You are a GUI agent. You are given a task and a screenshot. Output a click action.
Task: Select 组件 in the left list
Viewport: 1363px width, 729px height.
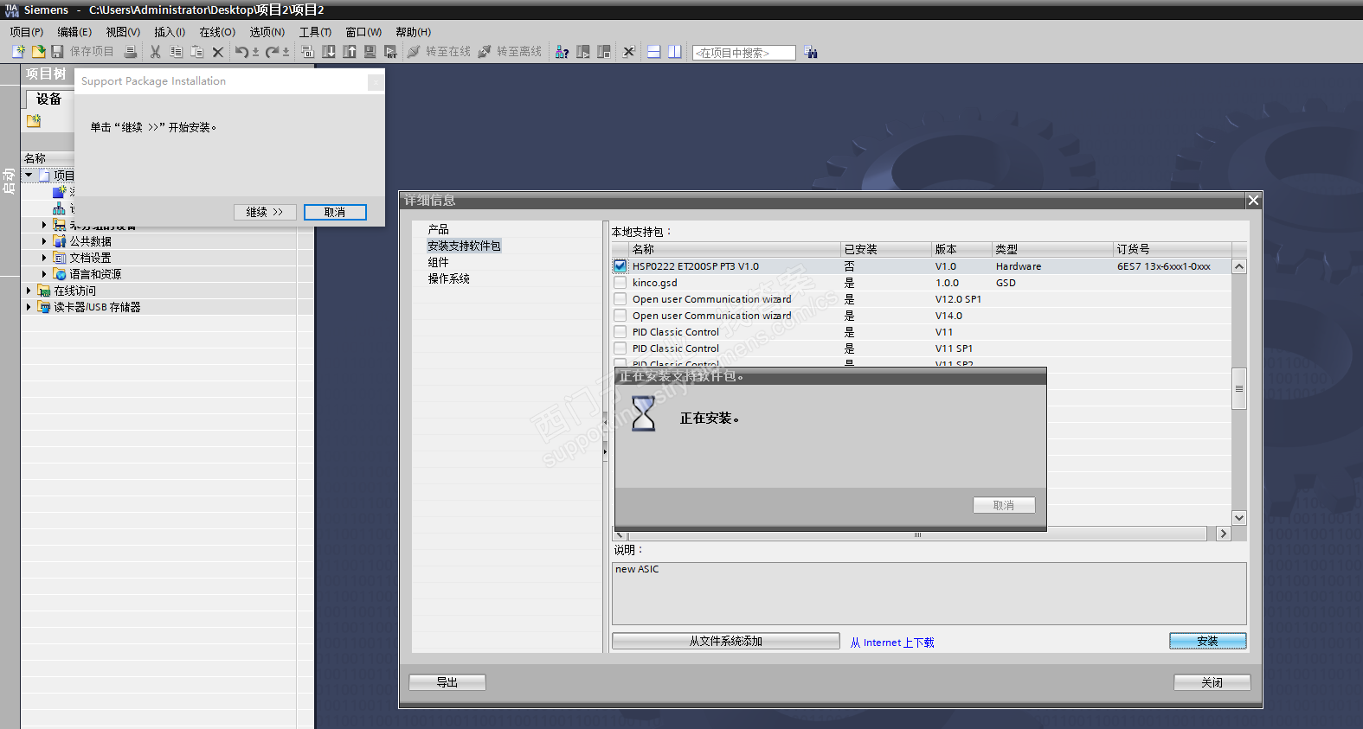click(x=438, y=262)
